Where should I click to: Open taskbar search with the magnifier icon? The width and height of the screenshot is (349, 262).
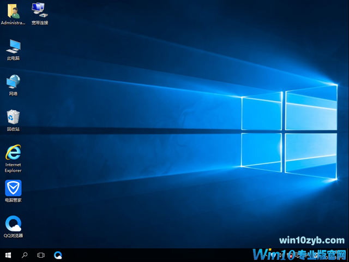click(25, 255)
